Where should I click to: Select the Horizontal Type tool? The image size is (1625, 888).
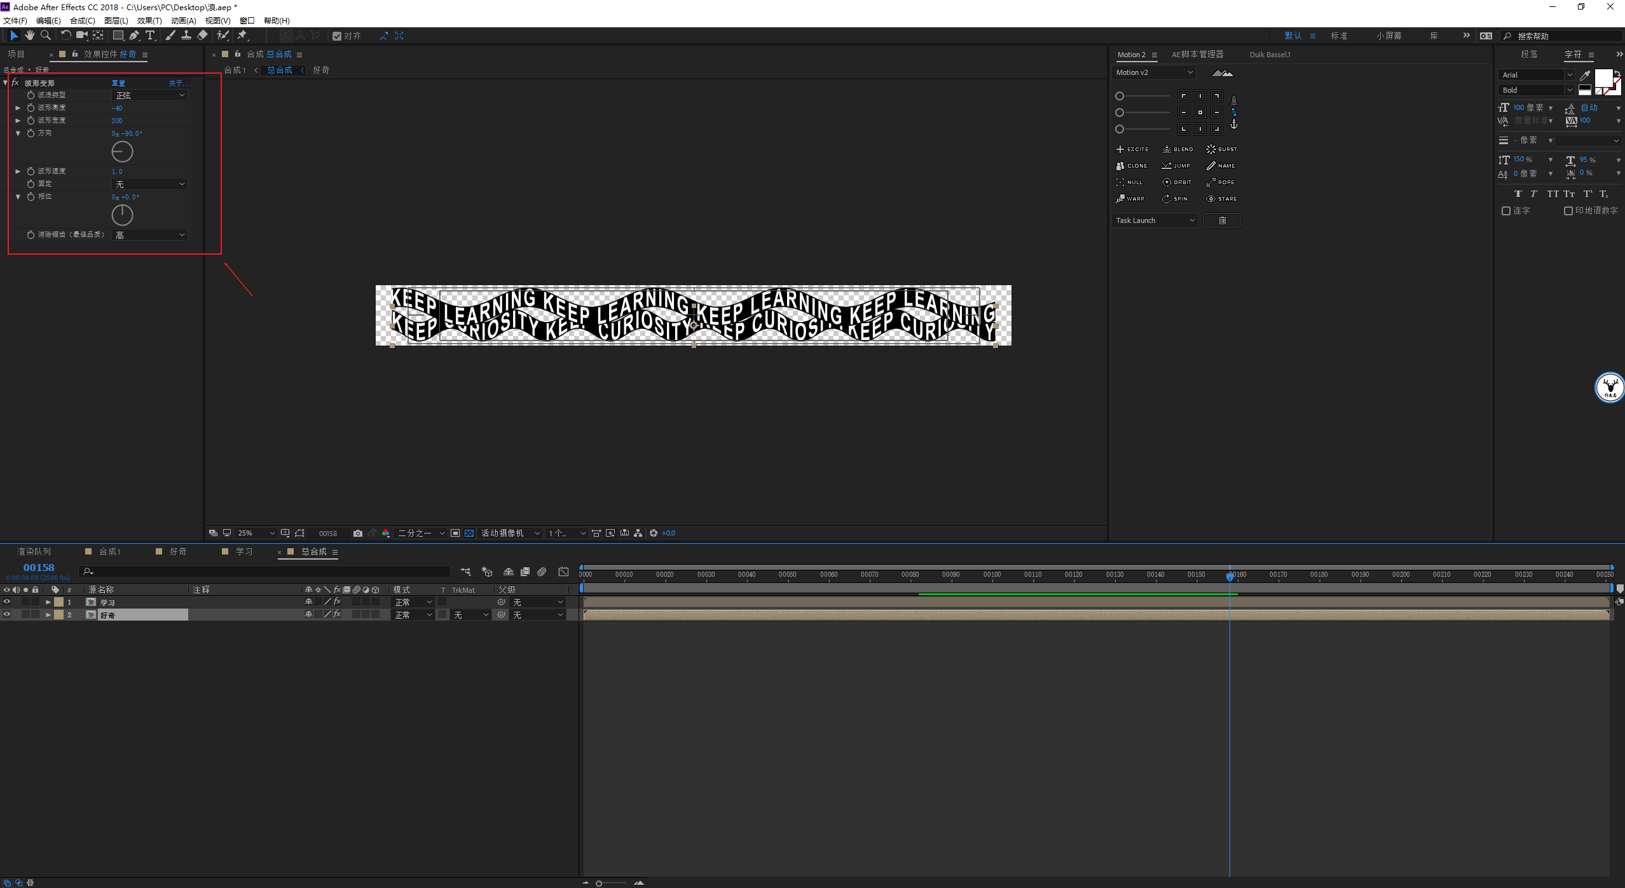pos(150,36)
